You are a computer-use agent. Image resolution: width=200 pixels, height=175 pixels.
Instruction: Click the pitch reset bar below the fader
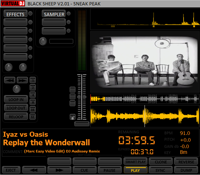(x=82, y=124)
